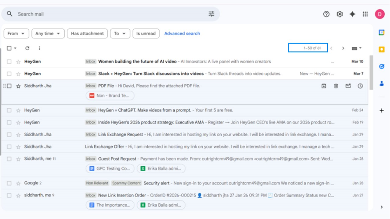Open Google Keep side panel

381,49
